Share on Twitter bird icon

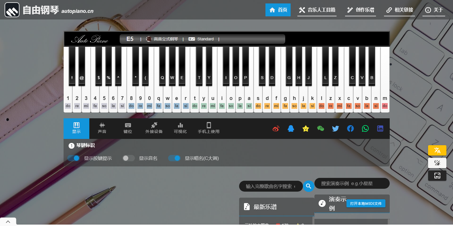[335, 129]
